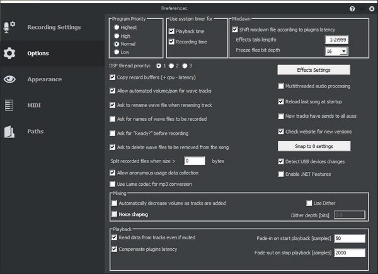The height and width of the screenshot is (274, 378).
Task: Click the Appearance eye icon
Action: (x=9, y=79)
